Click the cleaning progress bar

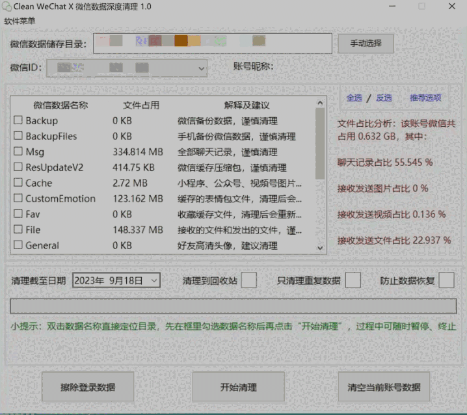point(233,306)
